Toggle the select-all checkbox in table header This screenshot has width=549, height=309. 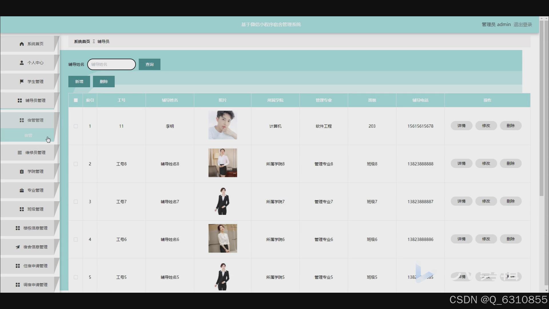[76, 100]
